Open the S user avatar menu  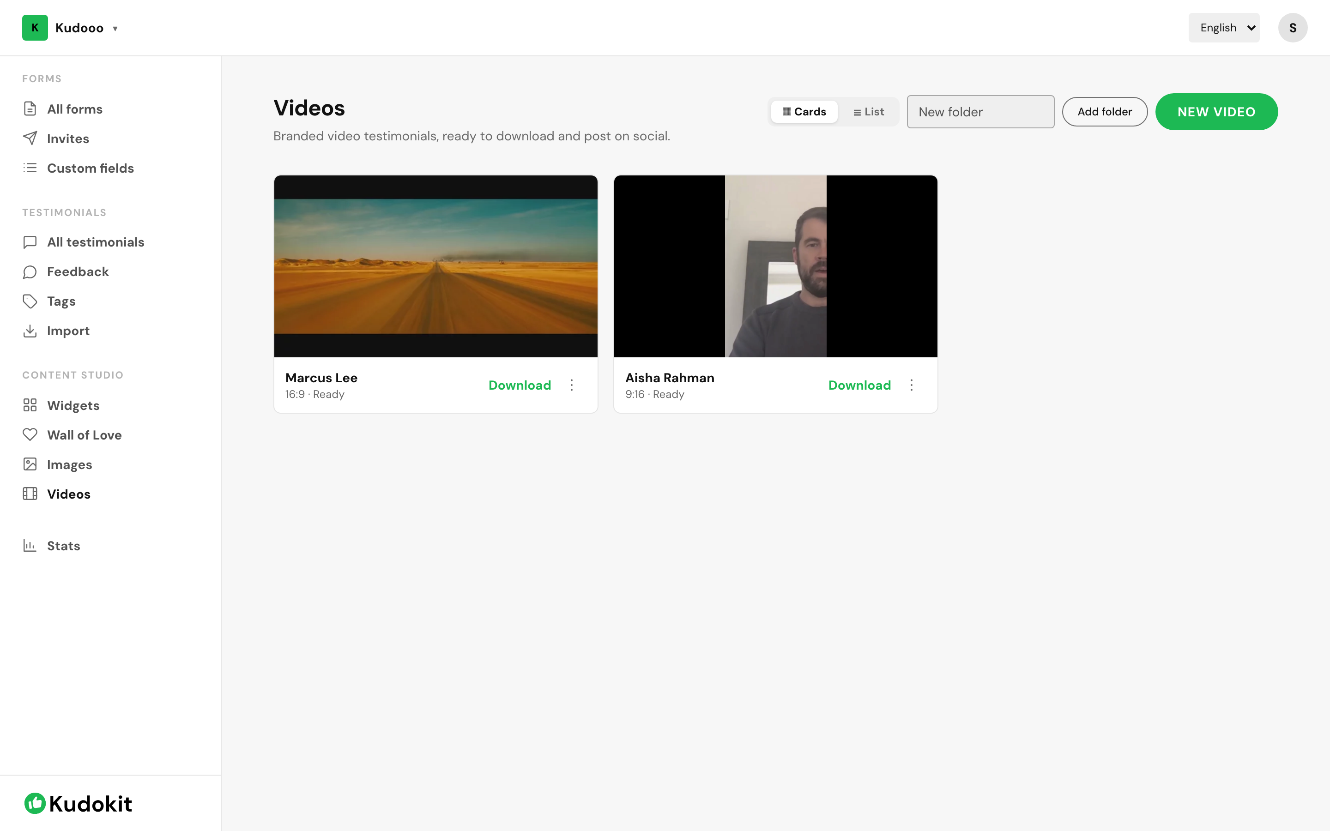(1293, 28)
